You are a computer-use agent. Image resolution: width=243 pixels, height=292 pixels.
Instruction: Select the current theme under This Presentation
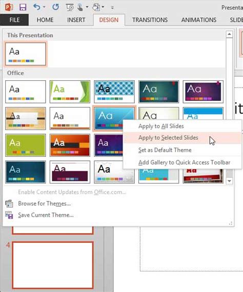pos(26,54)
